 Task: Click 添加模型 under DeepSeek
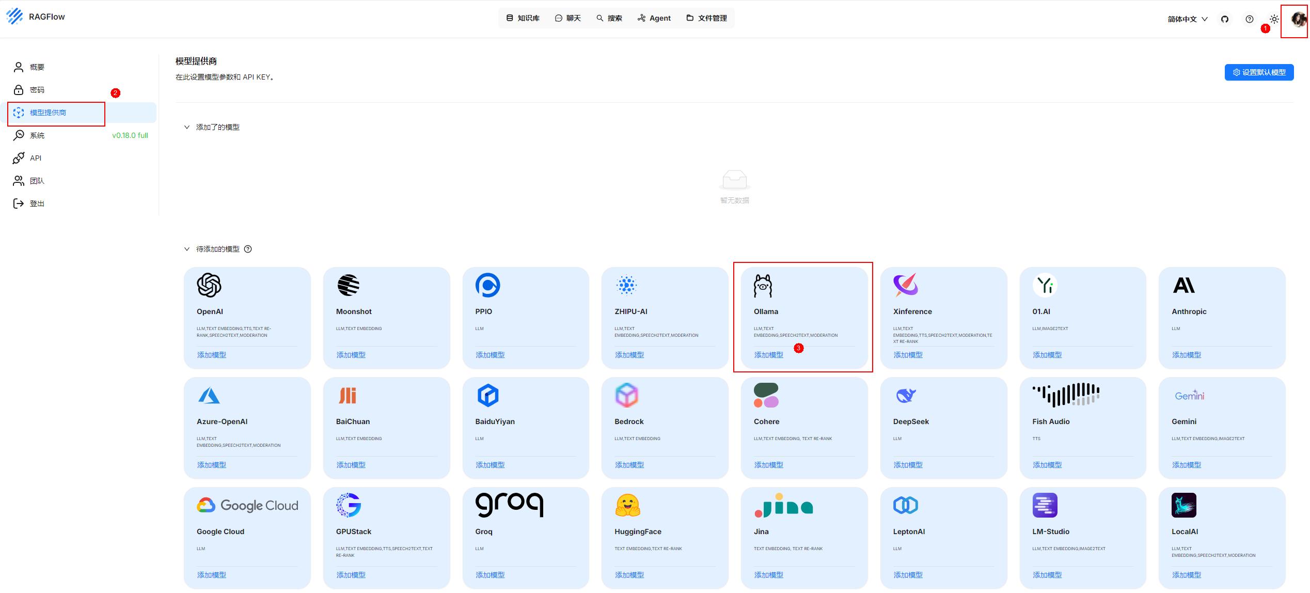(908, 465)
